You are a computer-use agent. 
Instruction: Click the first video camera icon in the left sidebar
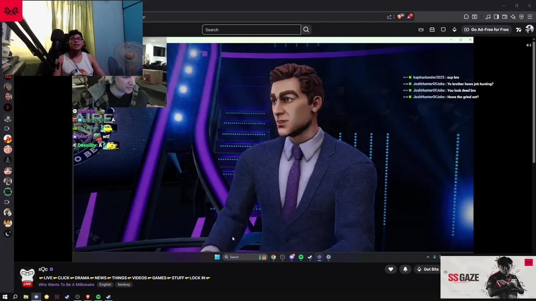point(7,129)
